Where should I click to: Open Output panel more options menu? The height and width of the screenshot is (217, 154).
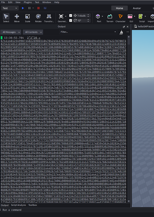pyautogui.click(x=128, y=32)
